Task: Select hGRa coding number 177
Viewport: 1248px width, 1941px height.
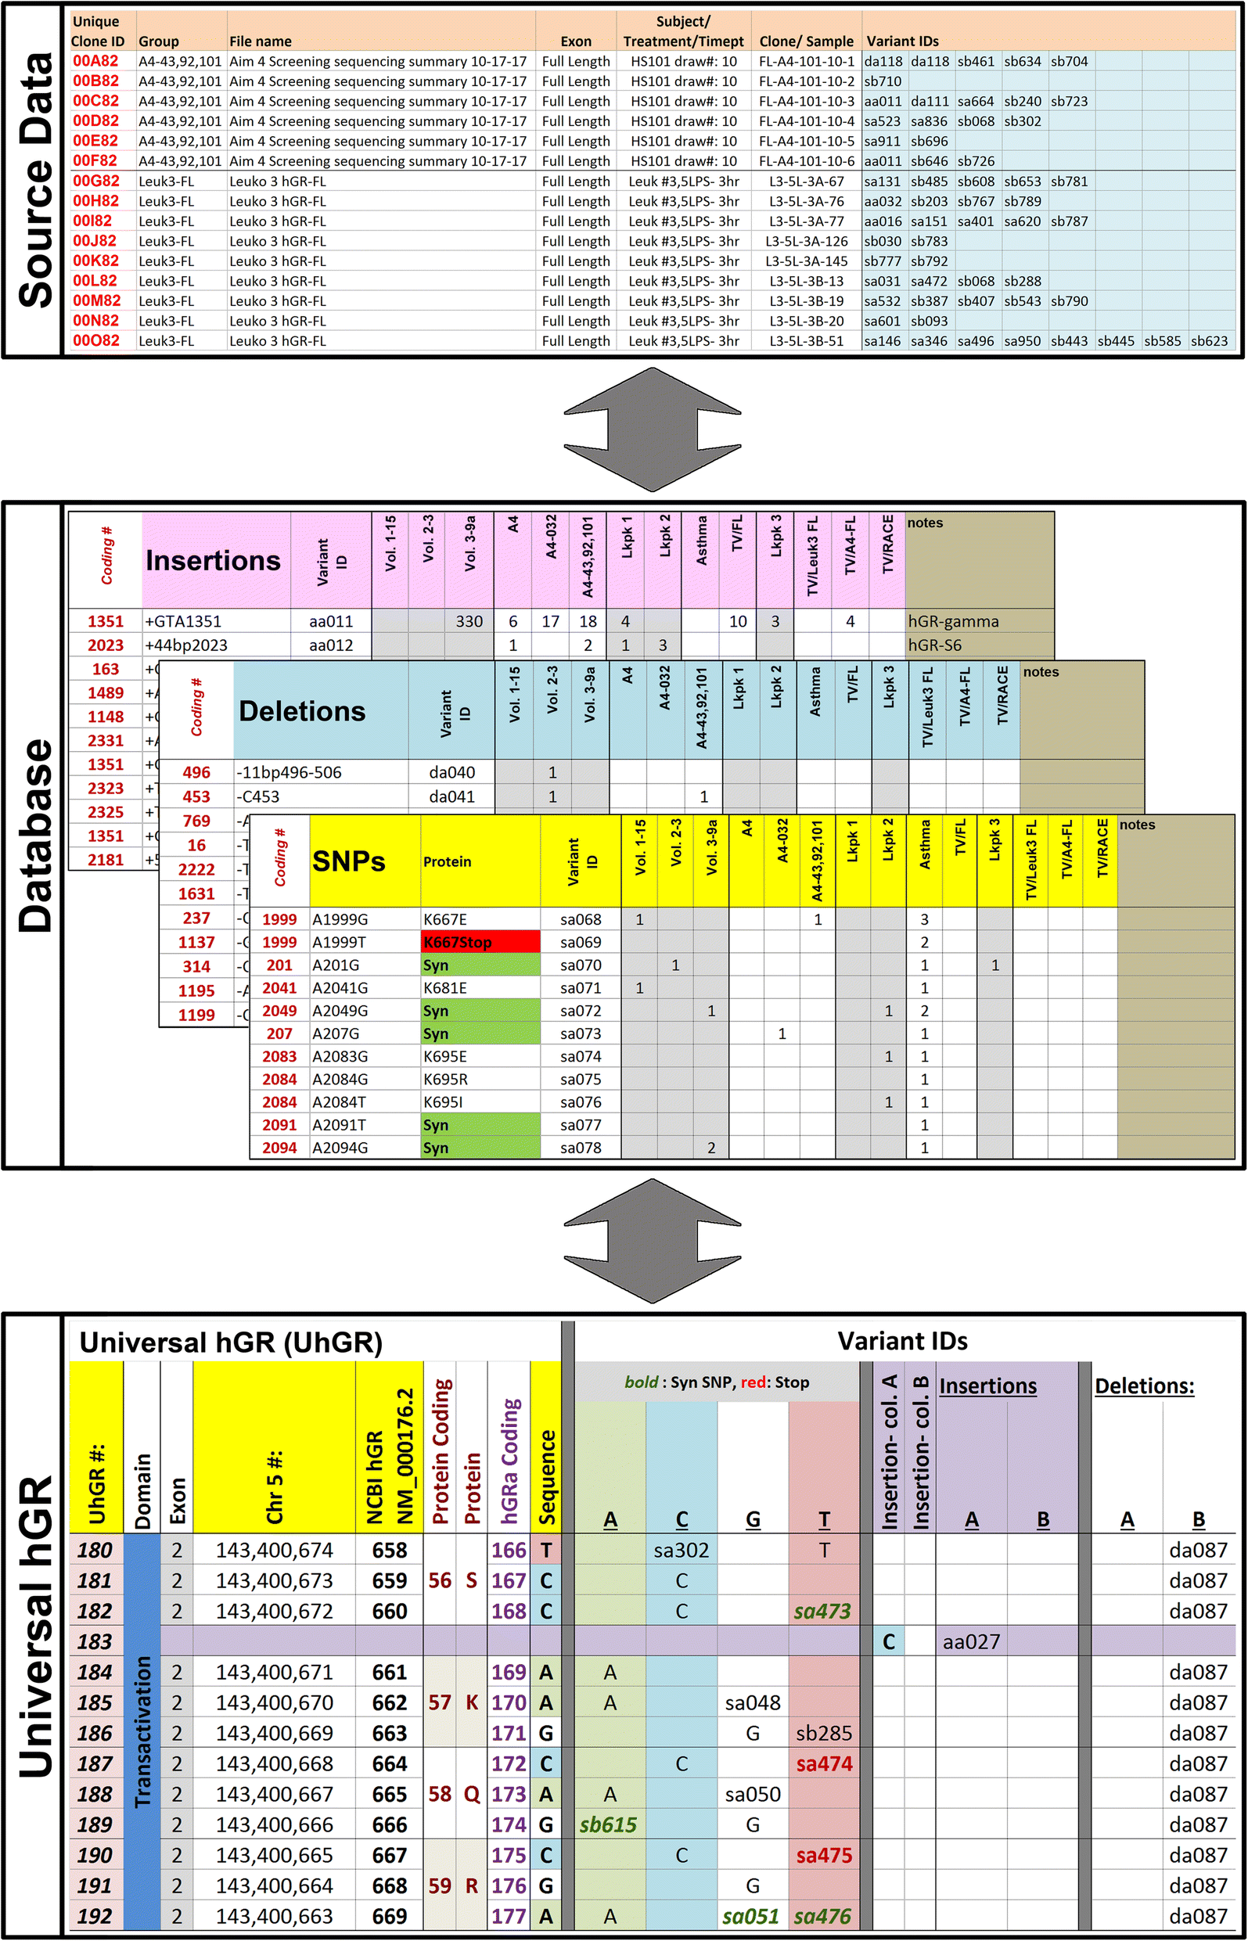Action: (509, 1916)
